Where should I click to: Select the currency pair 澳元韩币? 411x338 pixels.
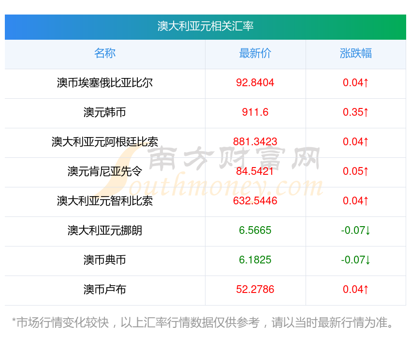click(x=105, y=112)
